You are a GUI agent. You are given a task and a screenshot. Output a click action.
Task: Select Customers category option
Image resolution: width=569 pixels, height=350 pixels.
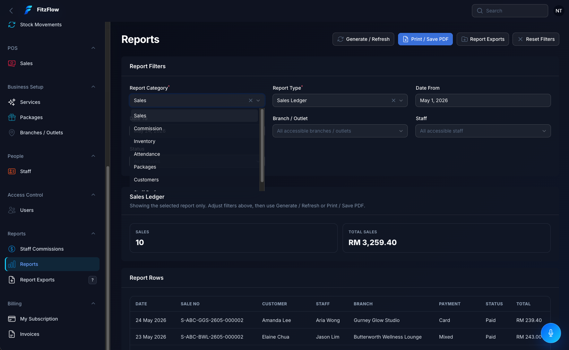click(194, 180)
